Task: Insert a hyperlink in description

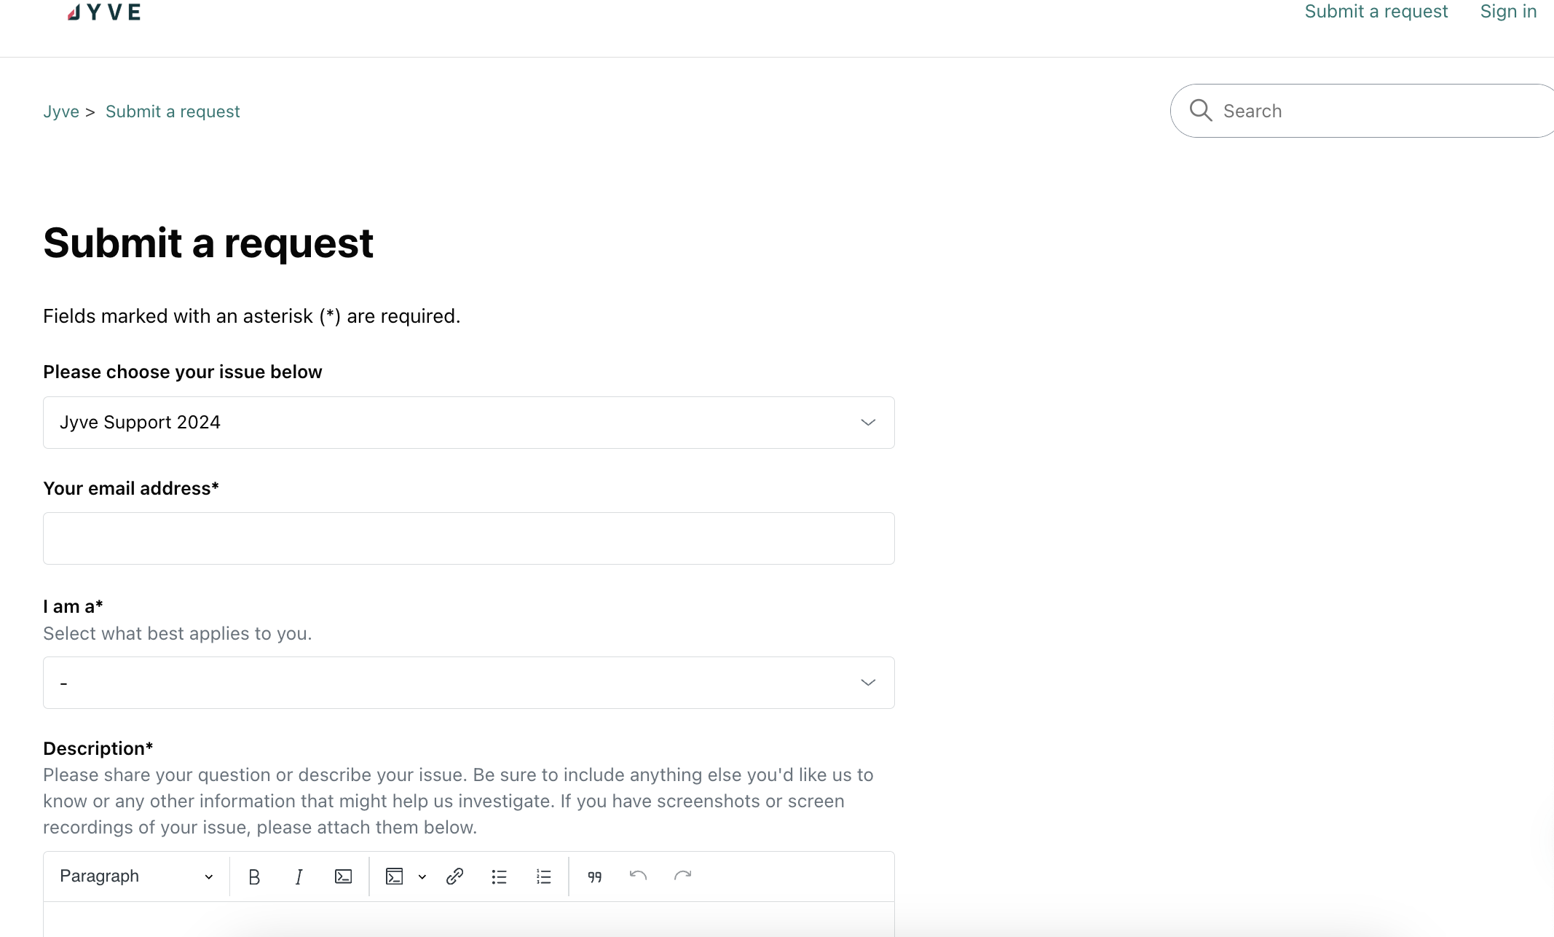Action: point(454,877)
